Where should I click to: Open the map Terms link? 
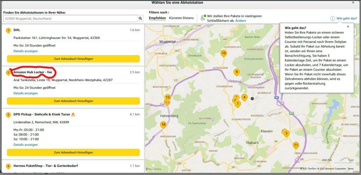pos(350,169)
